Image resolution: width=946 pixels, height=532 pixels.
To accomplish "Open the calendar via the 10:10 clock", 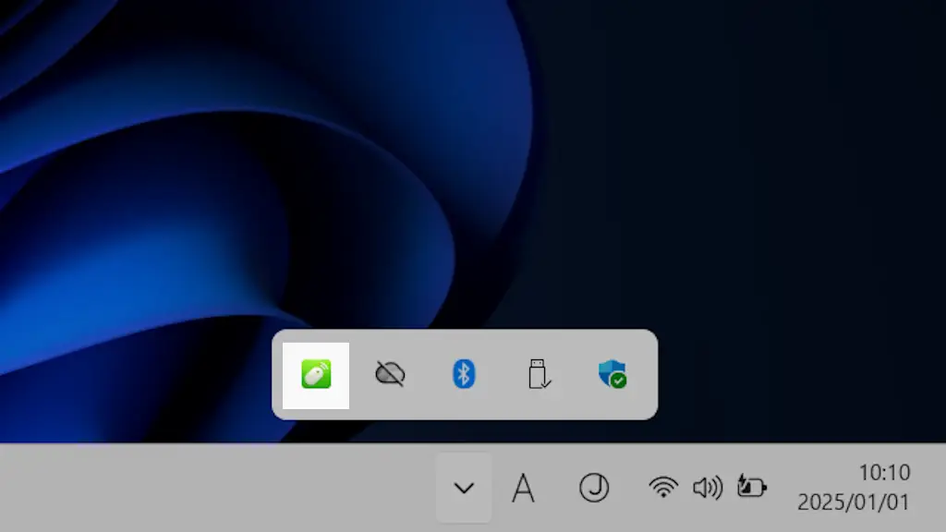I will (884, 473).
